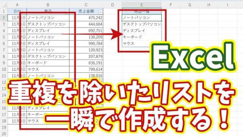The width and height of the screenshot is (243, 137).
Task: Select マウス cell beside 799,614
Action: 48,69
